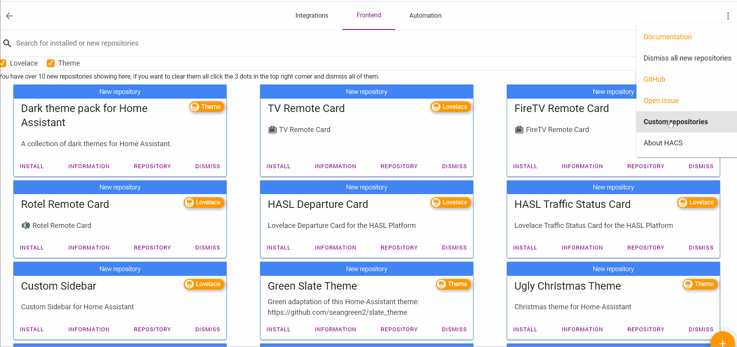Dismiss FireTV Remote Card
The image size is (737, 347).
[x=701, y=167]
